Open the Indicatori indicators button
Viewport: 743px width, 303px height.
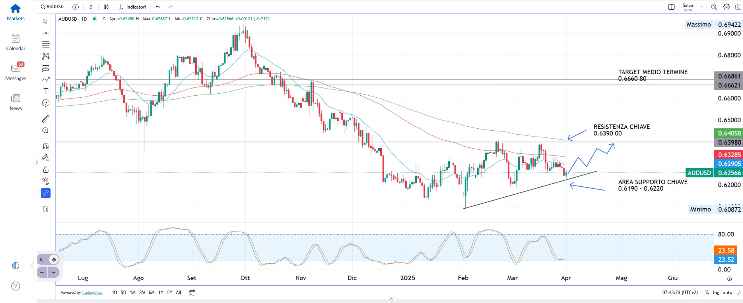(x=132, y=7)
